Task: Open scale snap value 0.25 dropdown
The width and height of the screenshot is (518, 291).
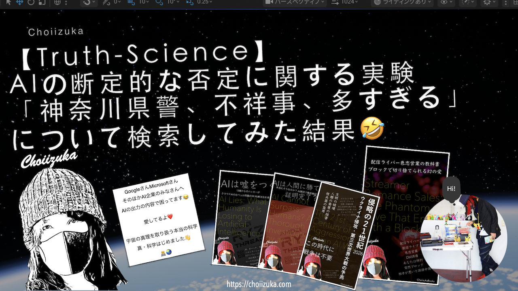Action: click(205, 2)
